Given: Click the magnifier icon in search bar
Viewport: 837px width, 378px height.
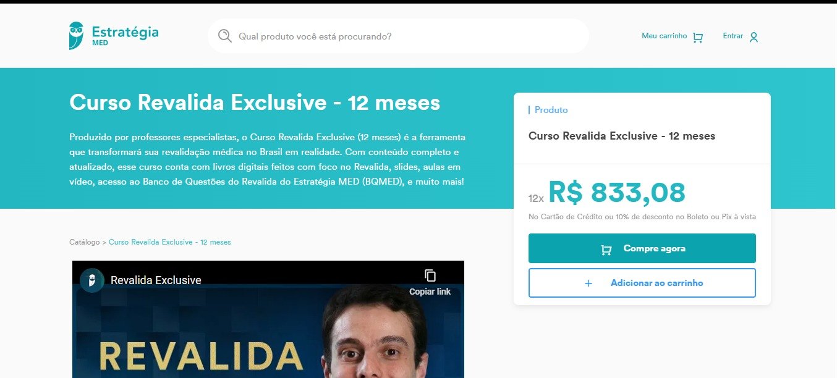Looking at the screenshot, I should [225, 36].
